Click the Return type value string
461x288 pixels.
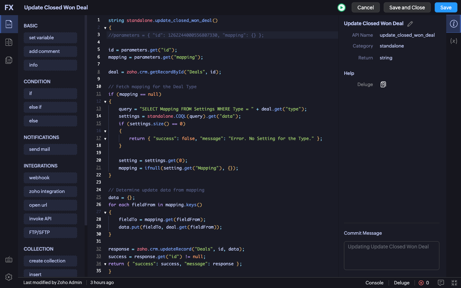[386, 58]
